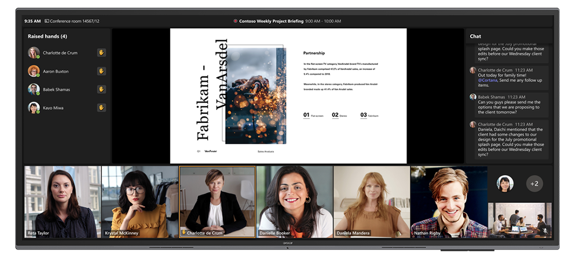Click the name Charlotte de Crum in raised hands
579x256 pixels.
click(x=60, y=53)
